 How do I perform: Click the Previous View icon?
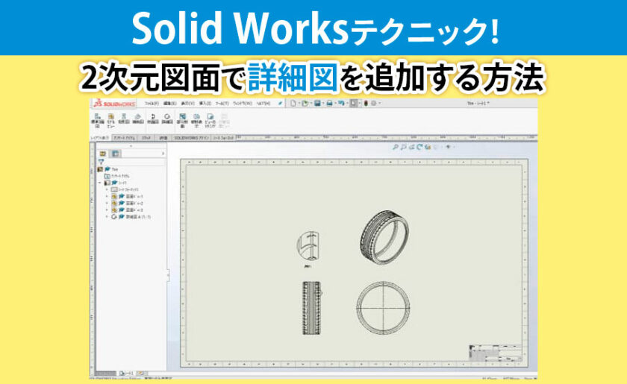point(411,147)
